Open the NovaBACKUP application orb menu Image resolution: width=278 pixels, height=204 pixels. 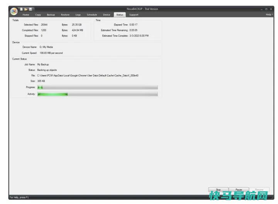14,12
